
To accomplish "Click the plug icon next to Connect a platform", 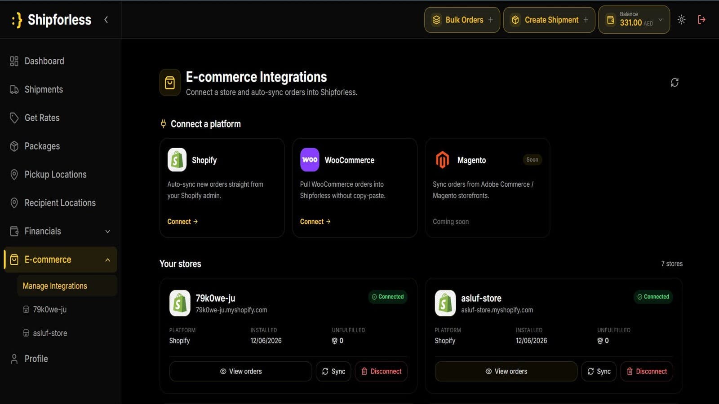I will pos(163,124).
